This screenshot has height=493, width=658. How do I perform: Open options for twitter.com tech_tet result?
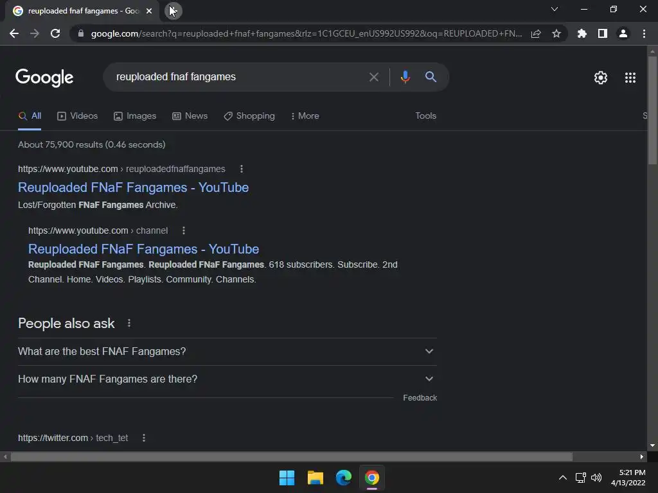pos(143,438)
